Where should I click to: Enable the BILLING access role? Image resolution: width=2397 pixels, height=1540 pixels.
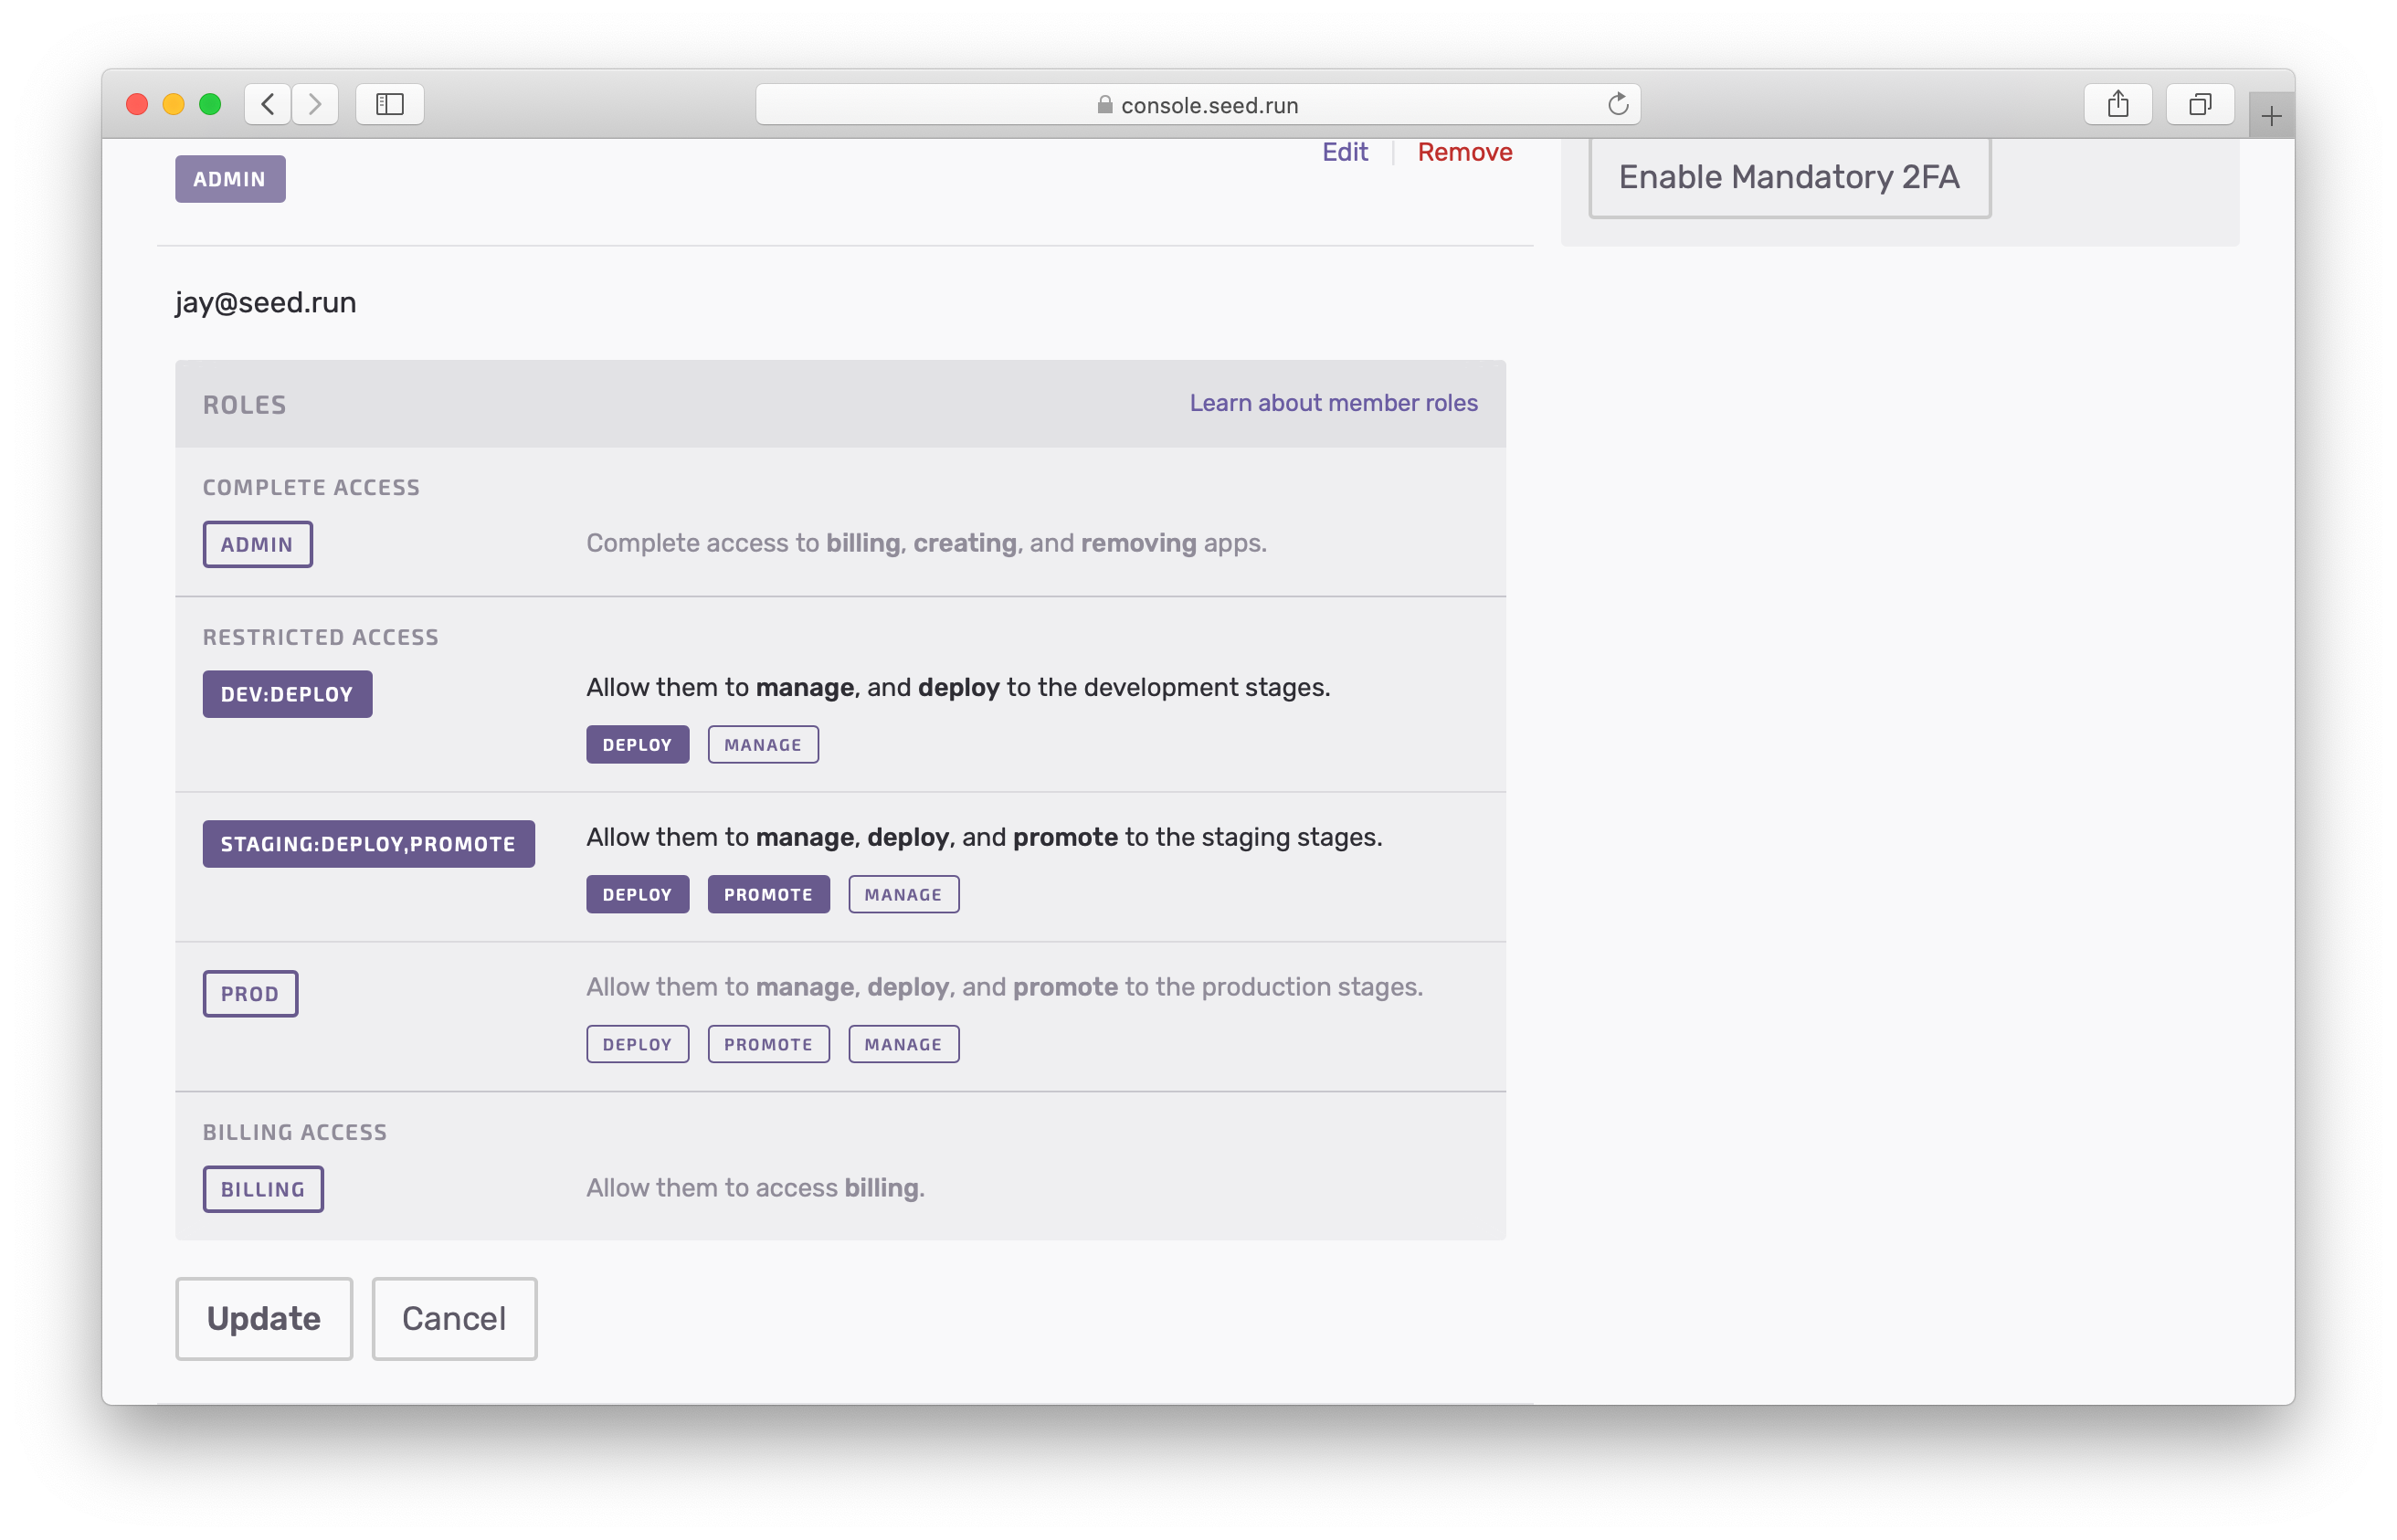[x=263, y=1189]
